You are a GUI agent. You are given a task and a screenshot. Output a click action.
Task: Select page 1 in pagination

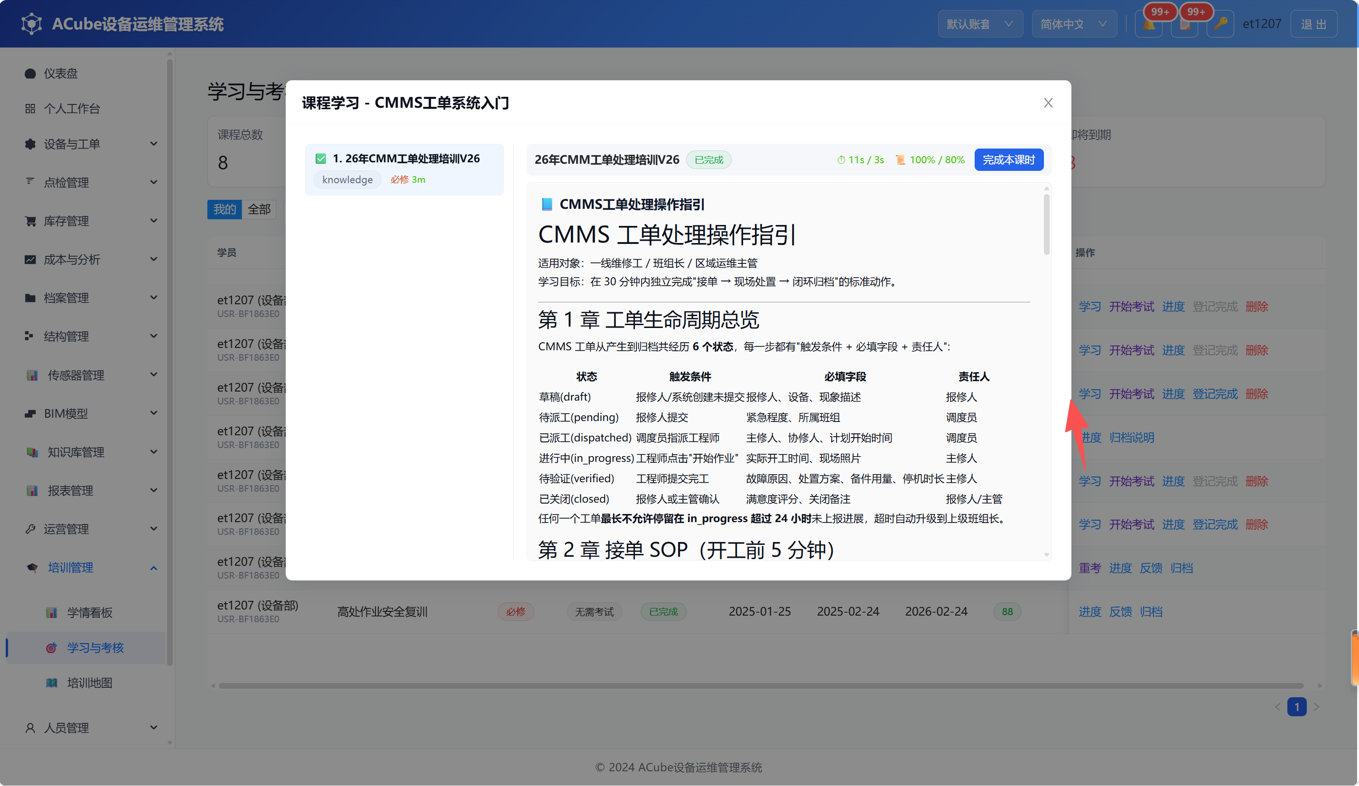point(1296,707)
